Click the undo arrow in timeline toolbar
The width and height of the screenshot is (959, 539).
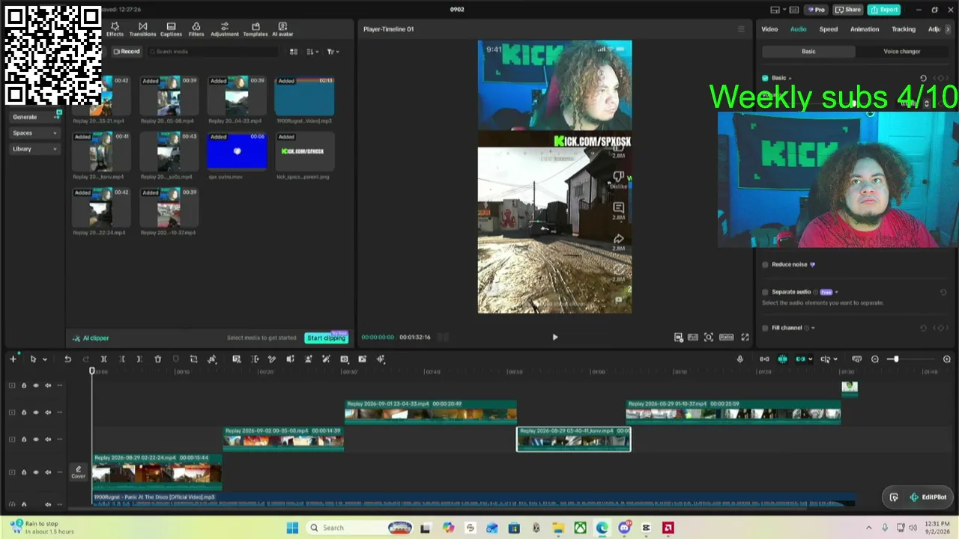[x=67, y=359]
